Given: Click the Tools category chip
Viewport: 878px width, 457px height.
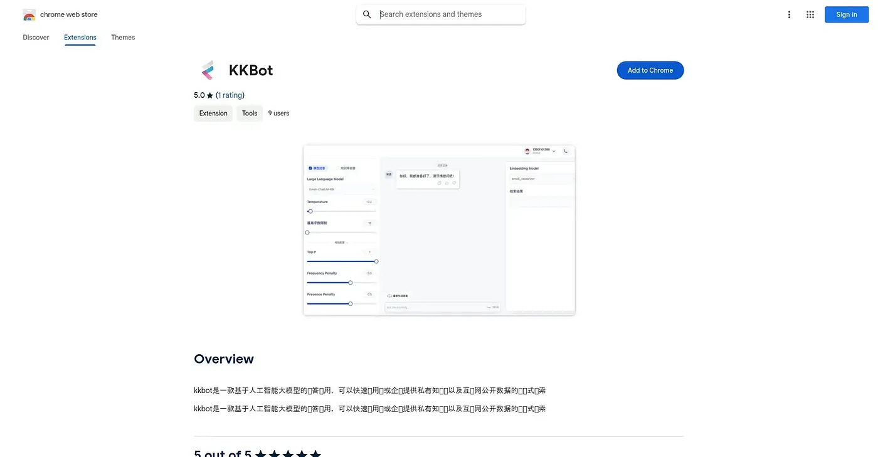Looking at the screenshot, I should [250, 113].
